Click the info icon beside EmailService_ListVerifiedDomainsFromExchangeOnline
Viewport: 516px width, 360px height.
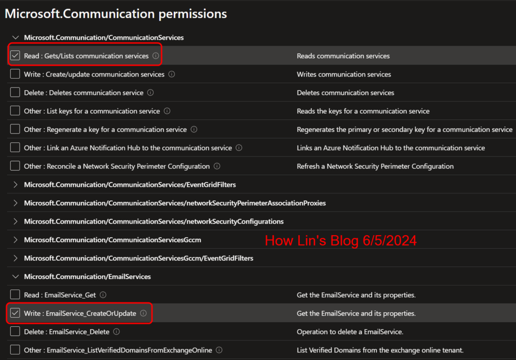tap(220, 349)
